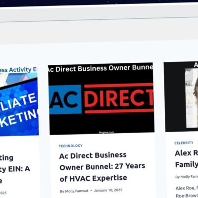
Task: Open the article title ending 'EIN: A'
Action: coord(15,169)
